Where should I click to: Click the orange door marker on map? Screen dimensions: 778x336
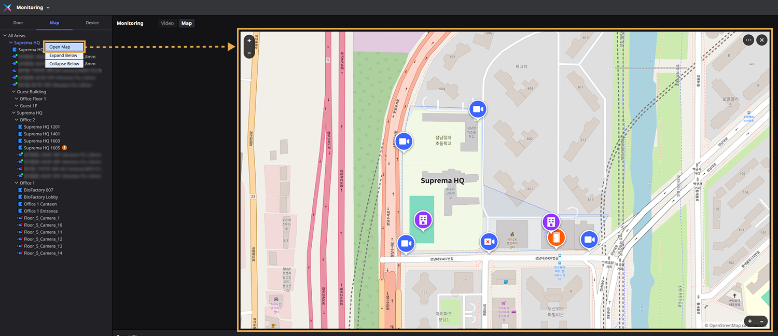click(557, 238)
